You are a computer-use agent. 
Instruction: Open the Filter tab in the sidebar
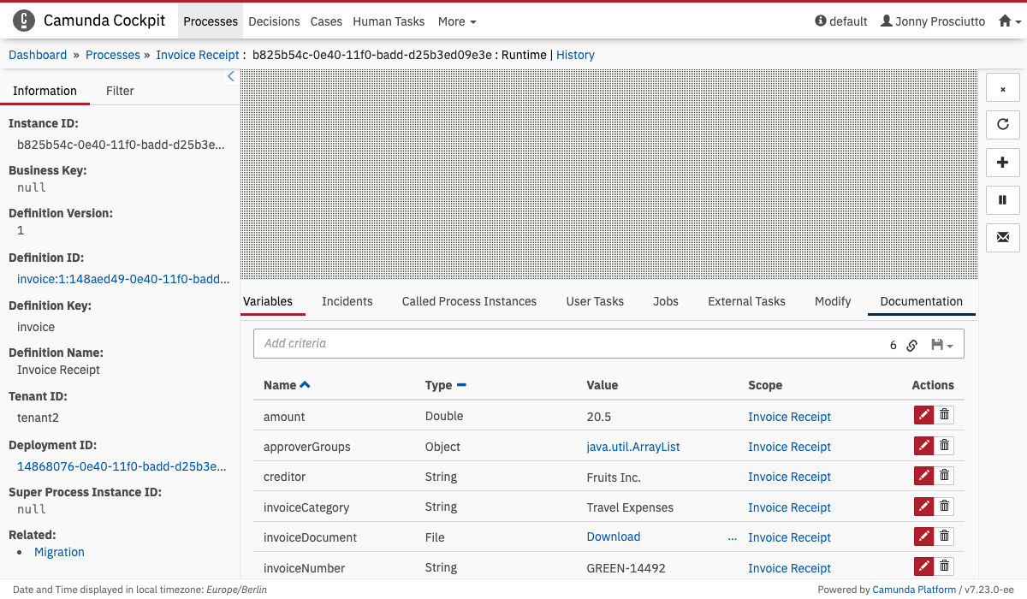click(x=120, y=91)
